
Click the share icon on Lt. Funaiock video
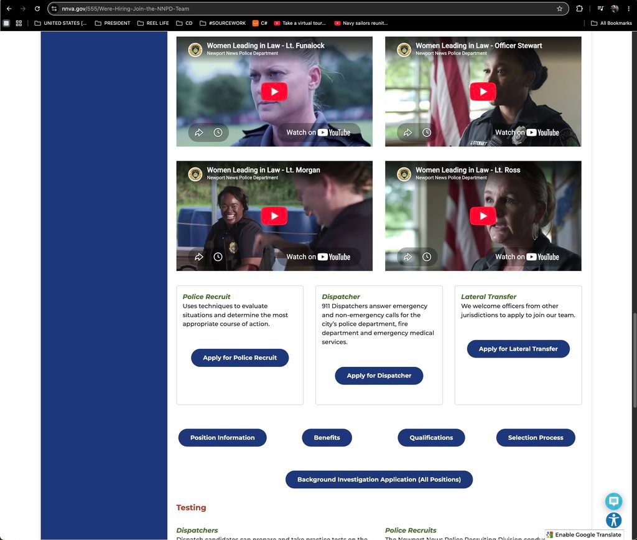(x=198, y=133)
